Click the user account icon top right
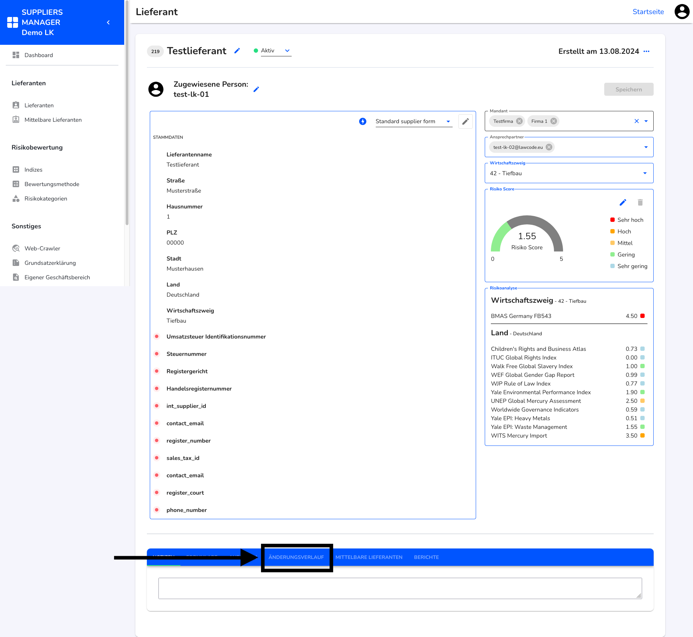Screen dimensions: 693x637 [x=683, y=11]
